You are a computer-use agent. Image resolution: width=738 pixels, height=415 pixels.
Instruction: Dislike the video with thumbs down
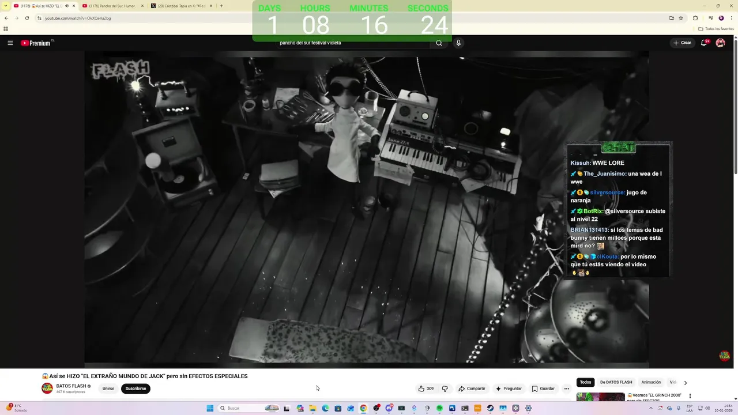[445, 388]
